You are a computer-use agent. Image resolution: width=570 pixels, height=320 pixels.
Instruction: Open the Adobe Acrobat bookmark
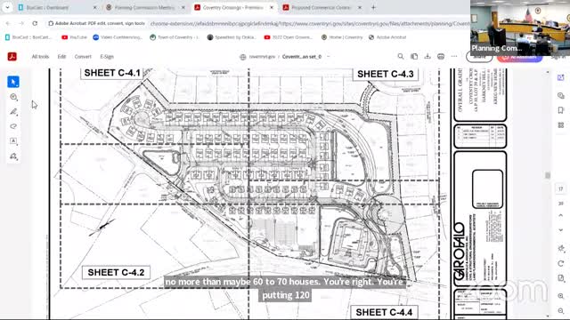387,37
